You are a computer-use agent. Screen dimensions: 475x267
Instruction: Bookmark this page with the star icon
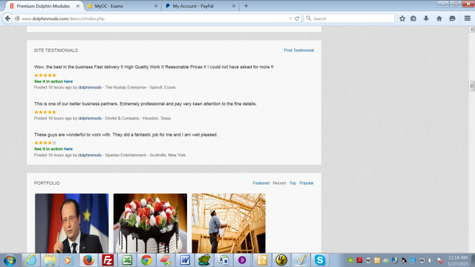403,18
